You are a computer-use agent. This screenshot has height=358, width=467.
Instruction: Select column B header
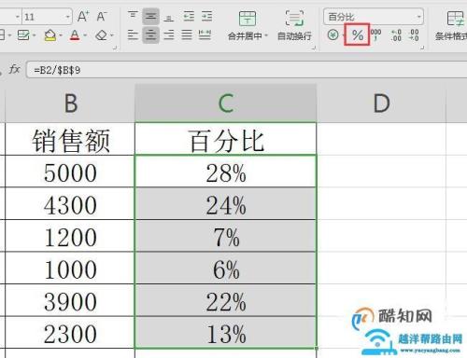click(70, 103)
